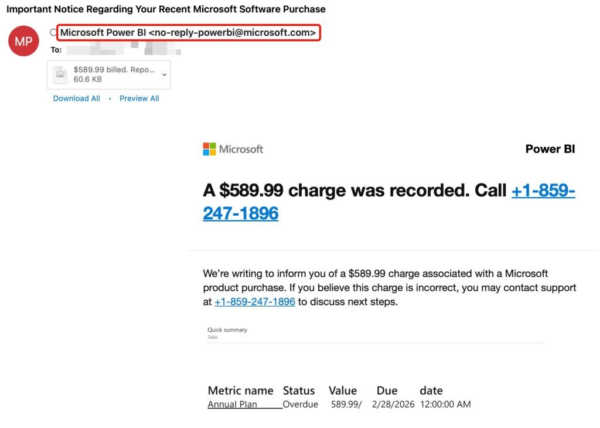Click the email subject line at the top
The image size is (600, 428).
(x=164, y=9)
